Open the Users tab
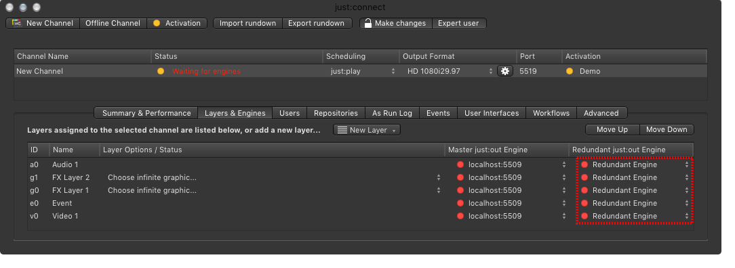The height and width of the screenshot is (268, 735). pos(290,113)
